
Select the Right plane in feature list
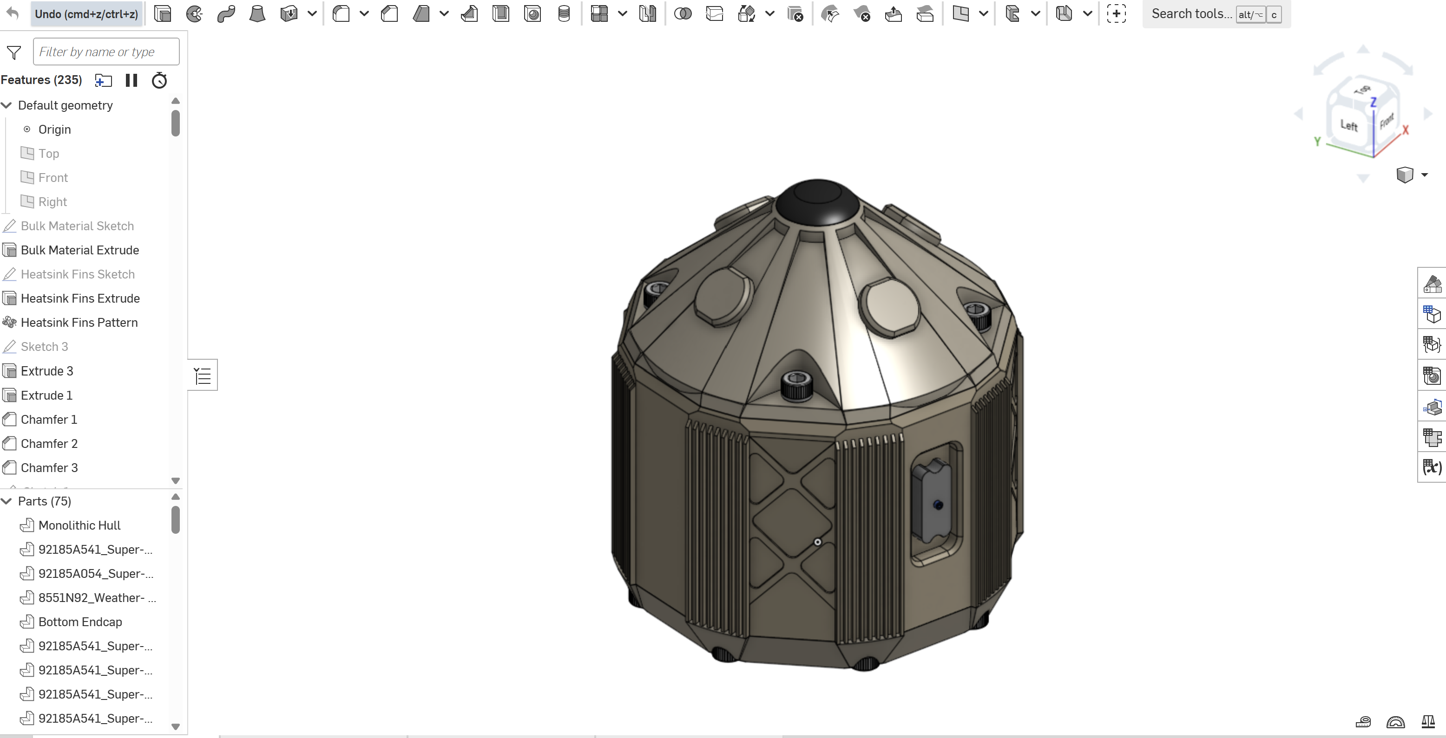(x=52, y=202)
